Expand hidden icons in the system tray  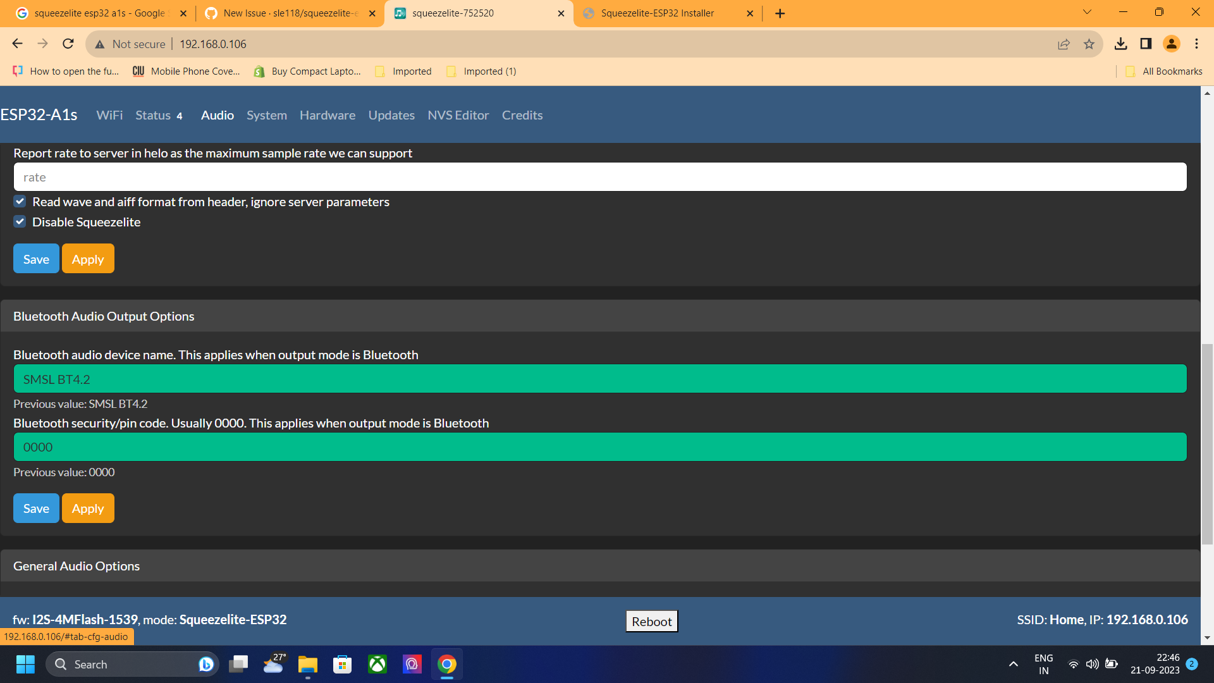pyautogui.click(x=1014, y=664)
